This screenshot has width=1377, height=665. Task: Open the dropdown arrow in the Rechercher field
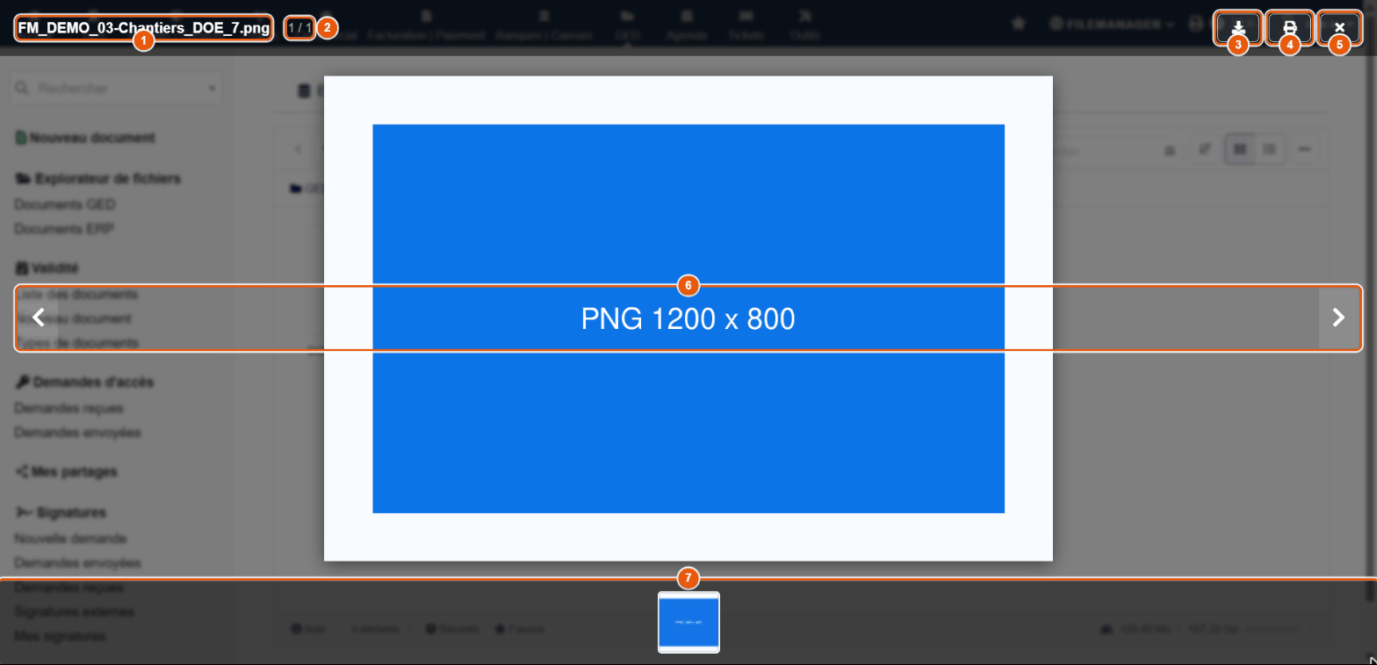tap(212, 89)
